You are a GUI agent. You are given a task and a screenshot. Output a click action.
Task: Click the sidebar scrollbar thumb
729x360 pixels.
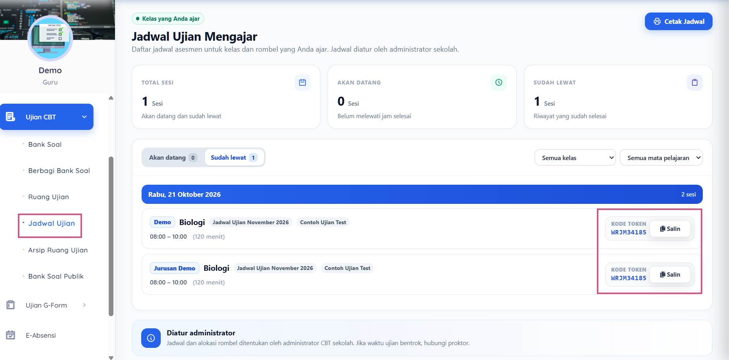[x=111, y=236]
